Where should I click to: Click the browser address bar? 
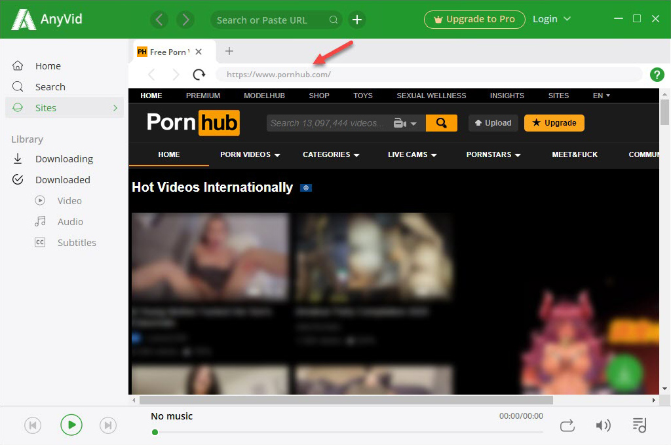coord(429,75)
